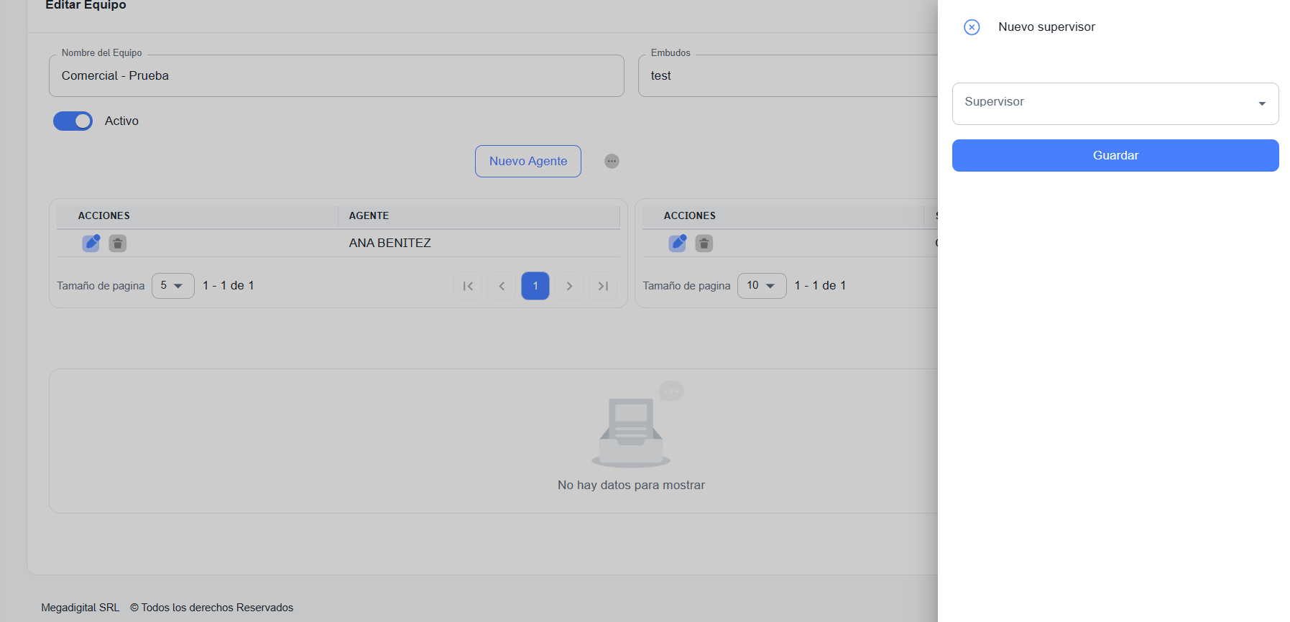Click the Guardar button

click(x=1115, y=155)
